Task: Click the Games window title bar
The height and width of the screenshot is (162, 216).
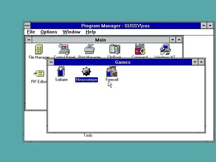Action: (123, 62)
